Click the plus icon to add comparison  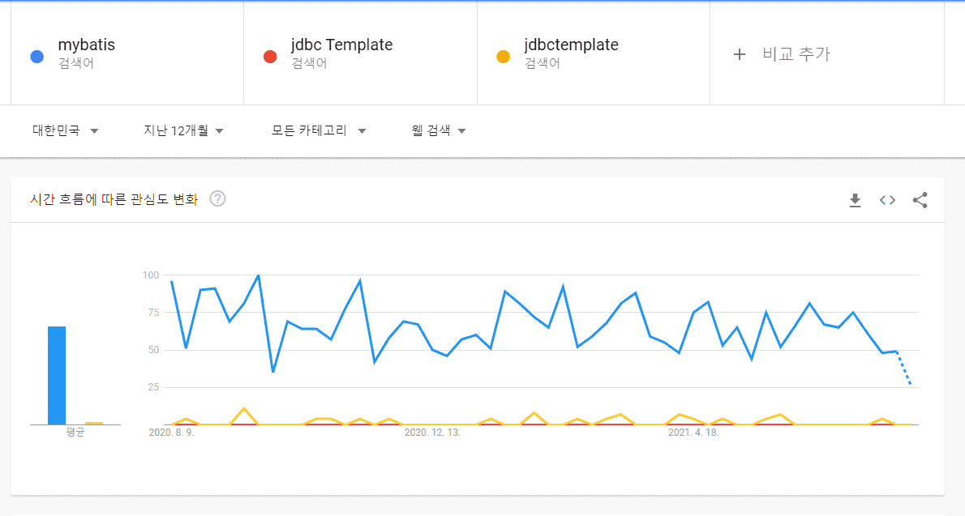click(x=739, y=55)
